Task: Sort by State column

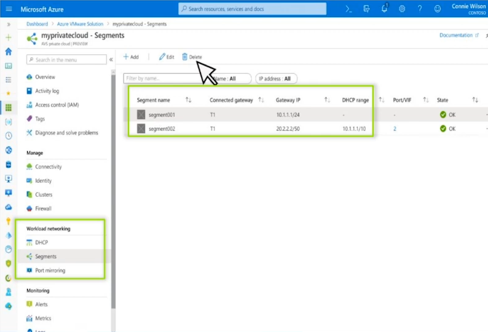Action: coord(475,100)
